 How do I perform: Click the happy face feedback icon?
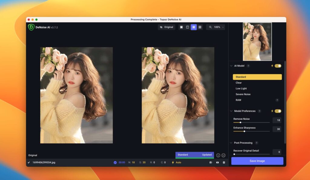[218, 155]
